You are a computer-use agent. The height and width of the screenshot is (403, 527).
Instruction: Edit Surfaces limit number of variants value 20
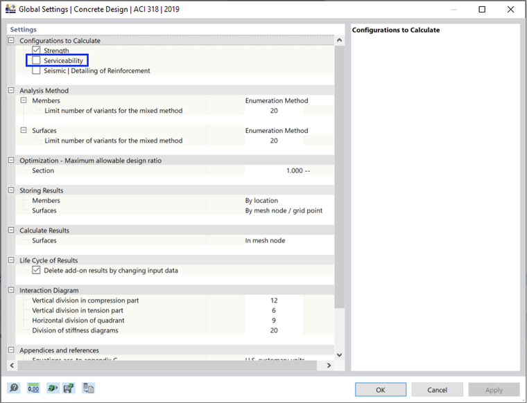click(274, 141)
